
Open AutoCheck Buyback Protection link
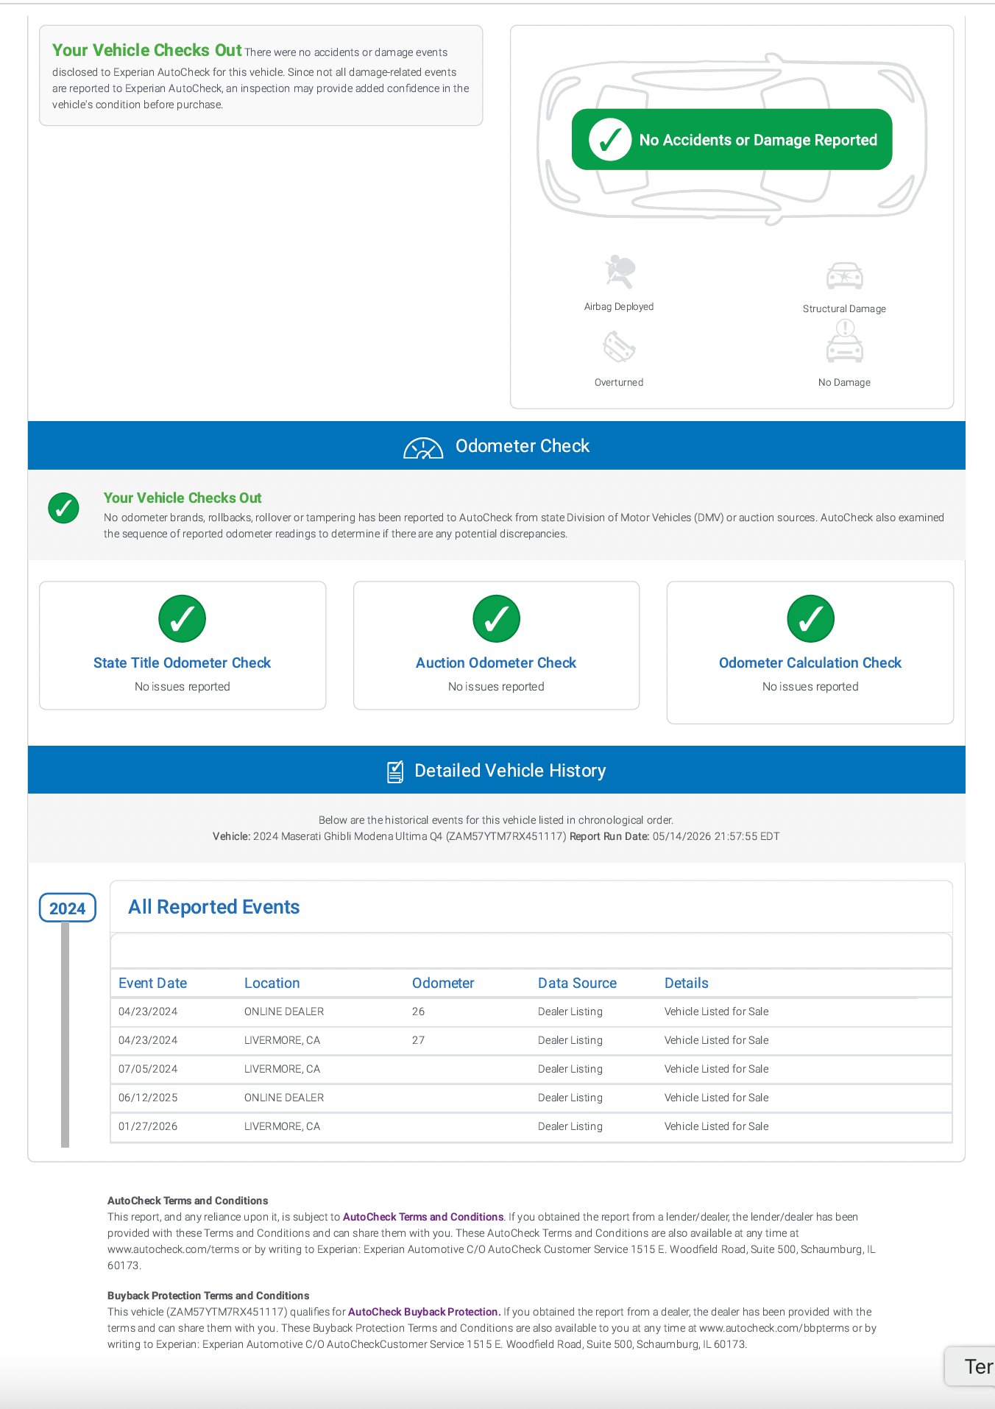(x=424, y=1312)
